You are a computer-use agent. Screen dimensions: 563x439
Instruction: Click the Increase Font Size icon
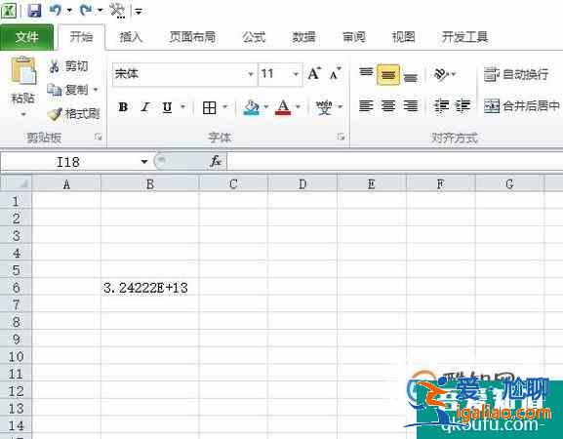pyautogui.click(x=314, y=74)
